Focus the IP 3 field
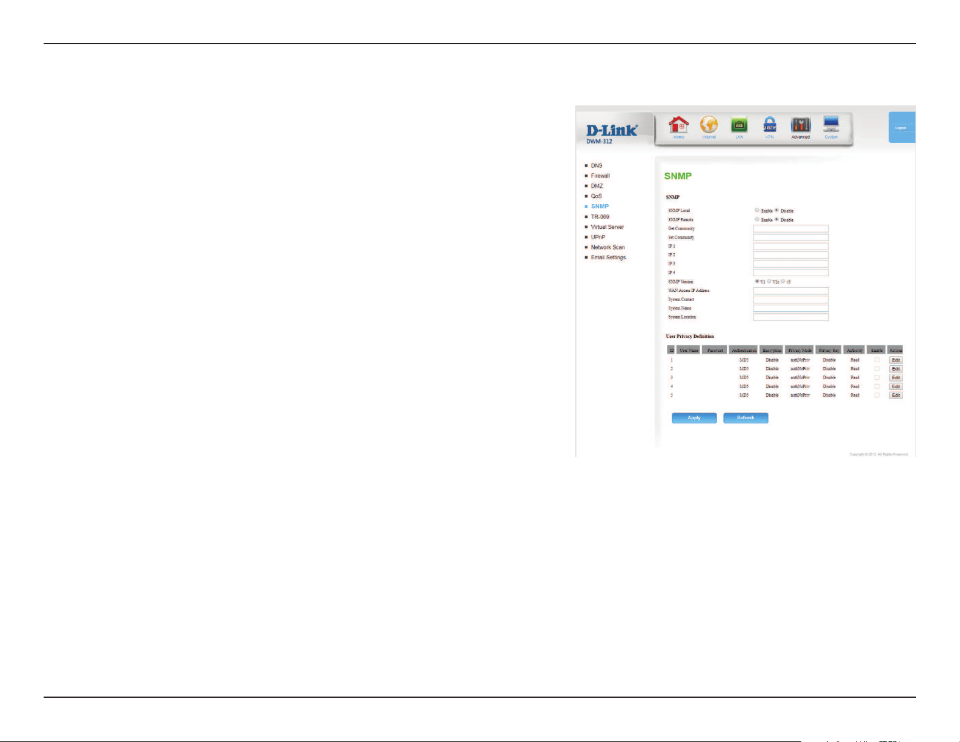Screen dimensions: 960x742 coord(790,264)
